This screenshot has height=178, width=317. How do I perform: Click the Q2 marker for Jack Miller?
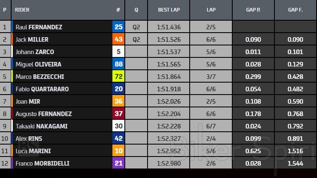point(136,40)
